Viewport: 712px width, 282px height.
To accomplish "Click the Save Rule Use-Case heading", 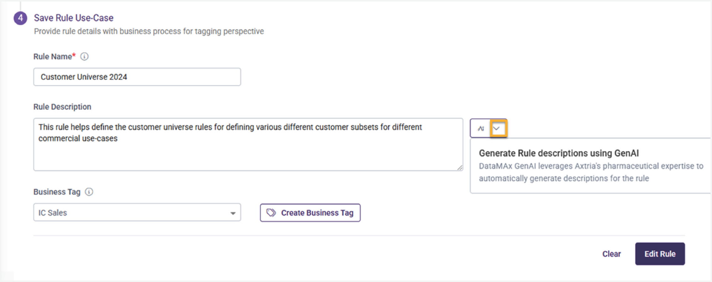I will tap(74, 18).
